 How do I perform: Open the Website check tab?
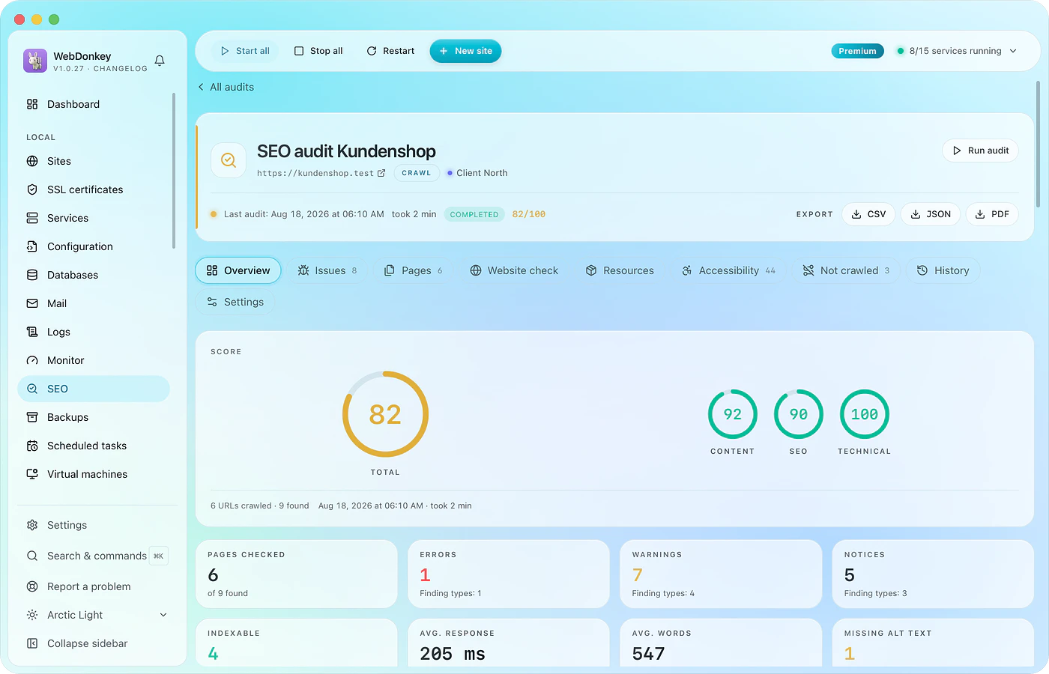(x=514, y=270)
